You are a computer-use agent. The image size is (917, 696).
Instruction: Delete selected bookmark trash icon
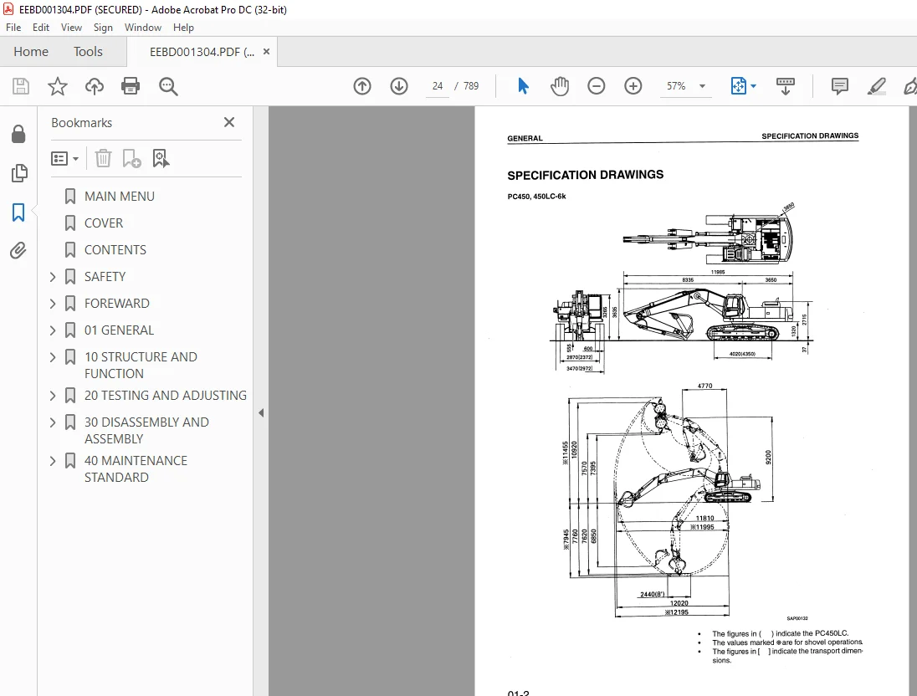tap(103, 158)
